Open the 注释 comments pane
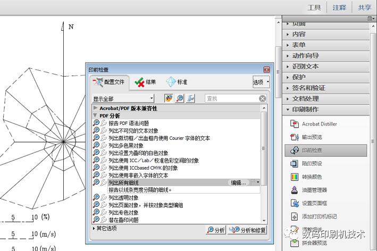The height and width of the screenshot is (251, 377). [339, 7]
